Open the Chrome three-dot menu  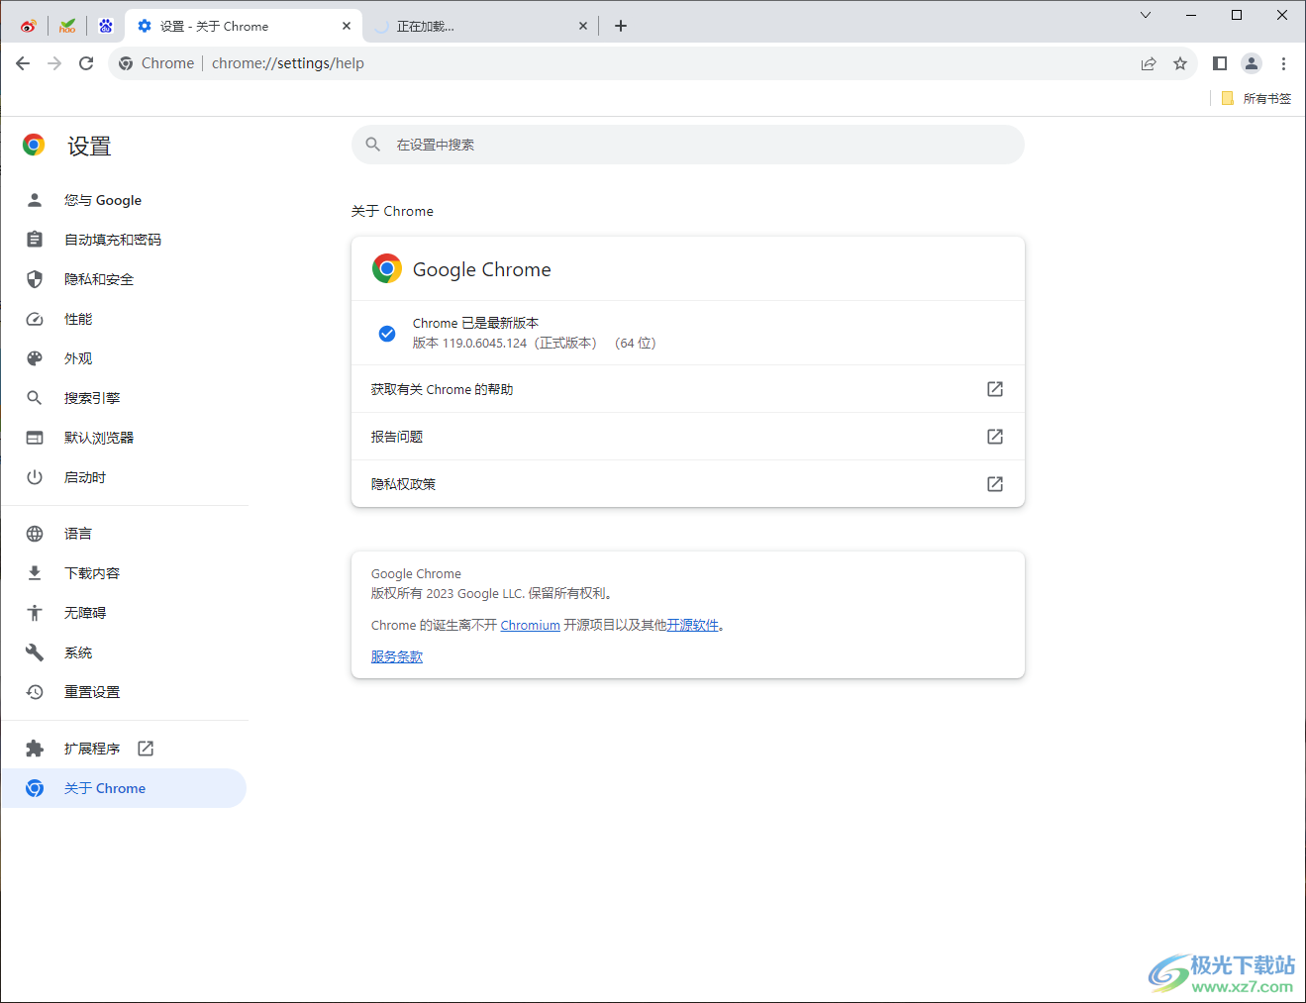tap(1283, 63)
